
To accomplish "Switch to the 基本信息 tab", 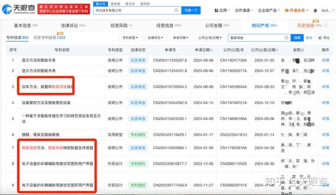I will tap(26, 26).
